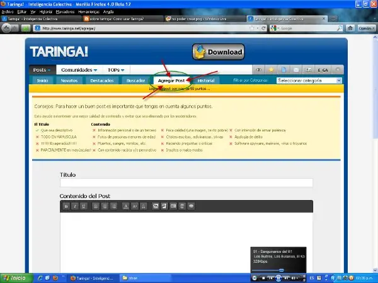378x283 pixels.
Task: Open messages envelope icon in navbar
Action: (x=296, y=70)
